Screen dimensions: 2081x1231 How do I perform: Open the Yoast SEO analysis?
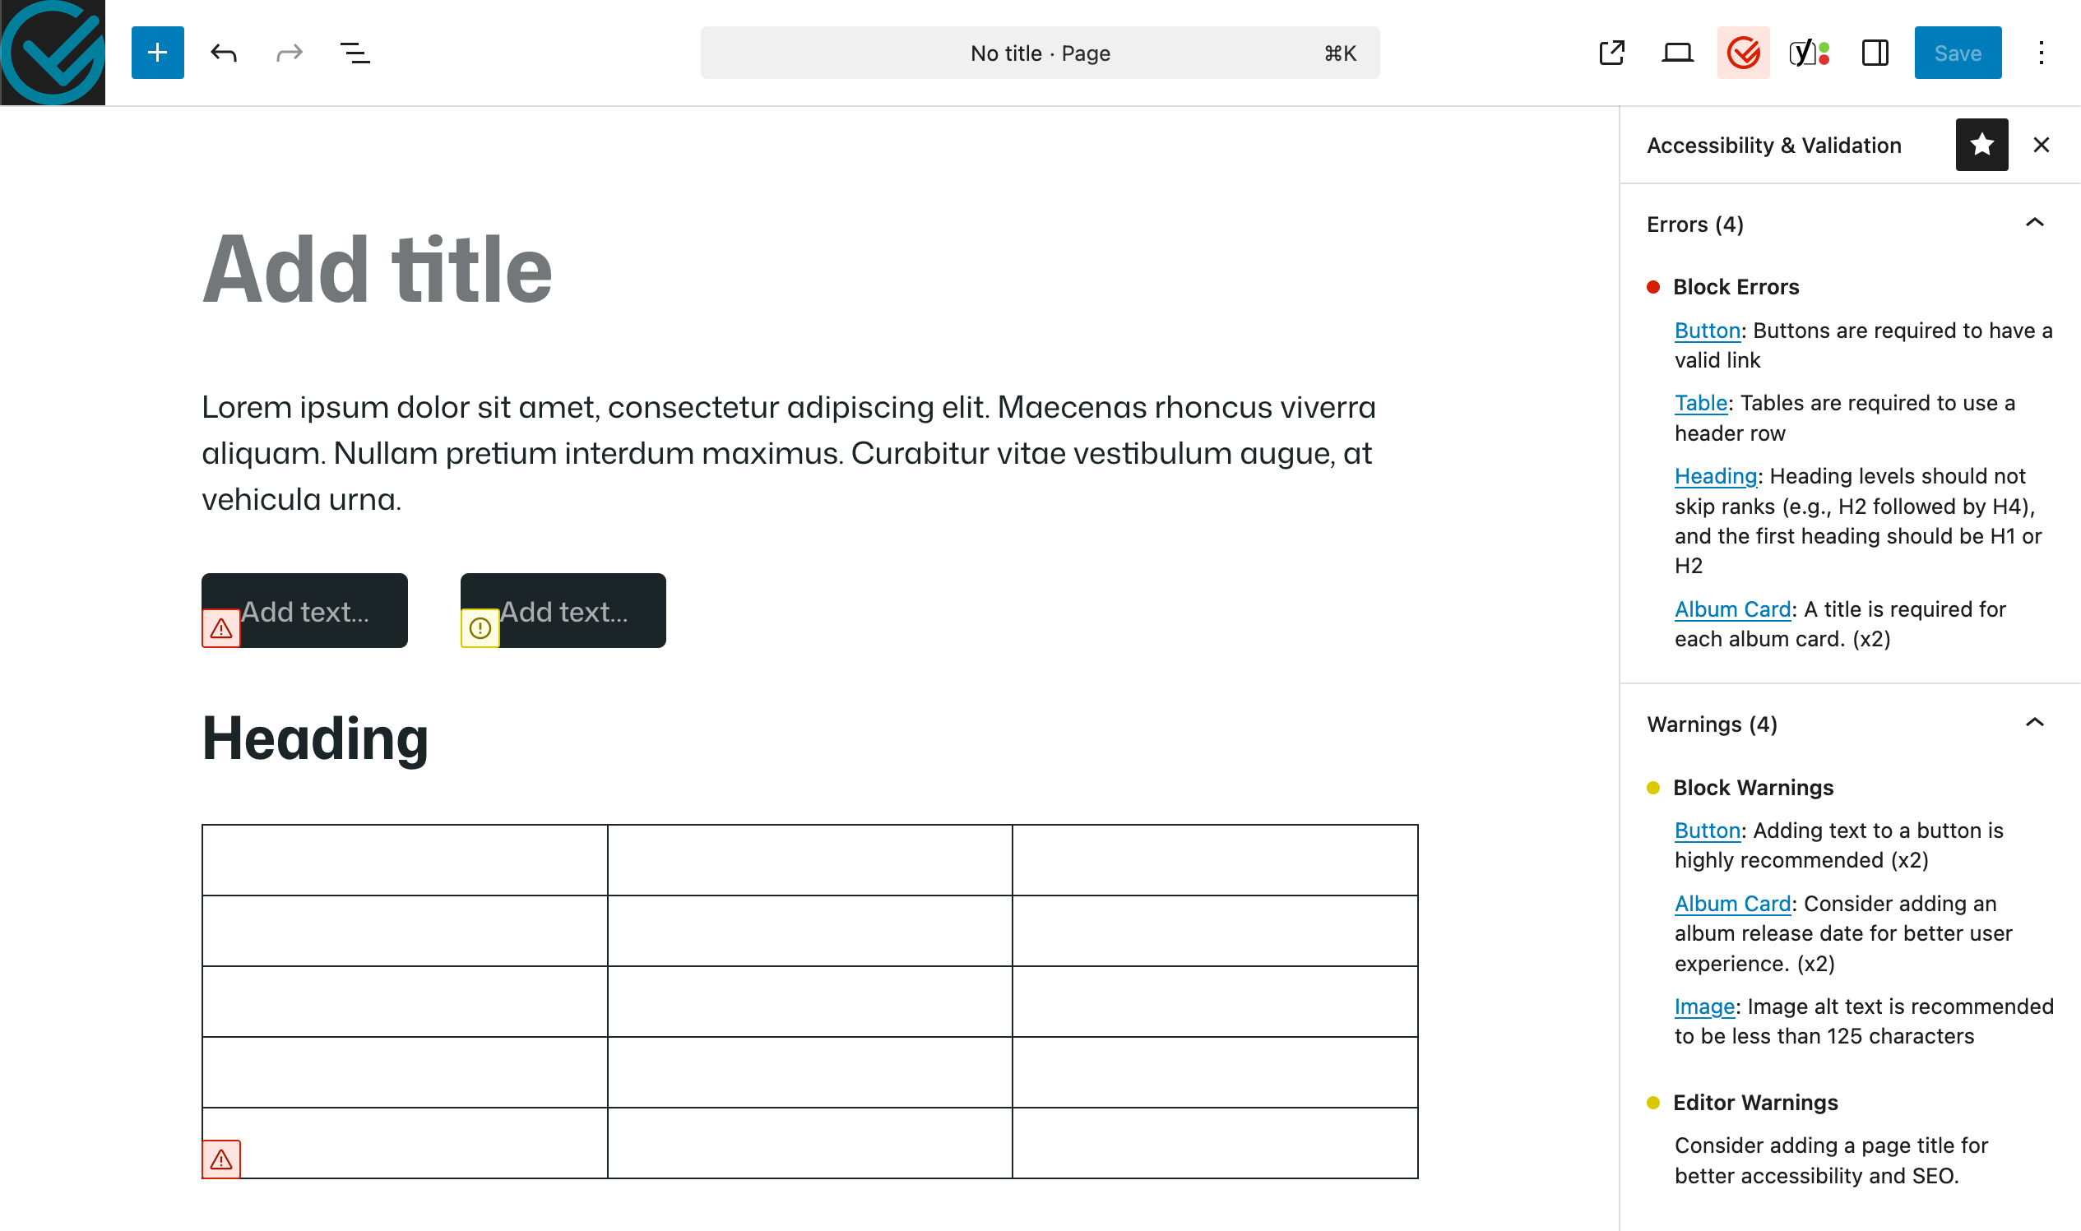pyautogui.click(x=1807, y=53)
